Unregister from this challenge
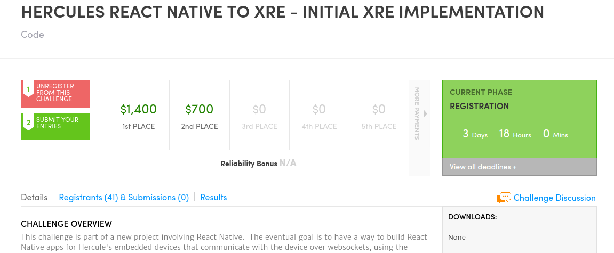Viewport: 614px width, 253px height. coord(55,94)
